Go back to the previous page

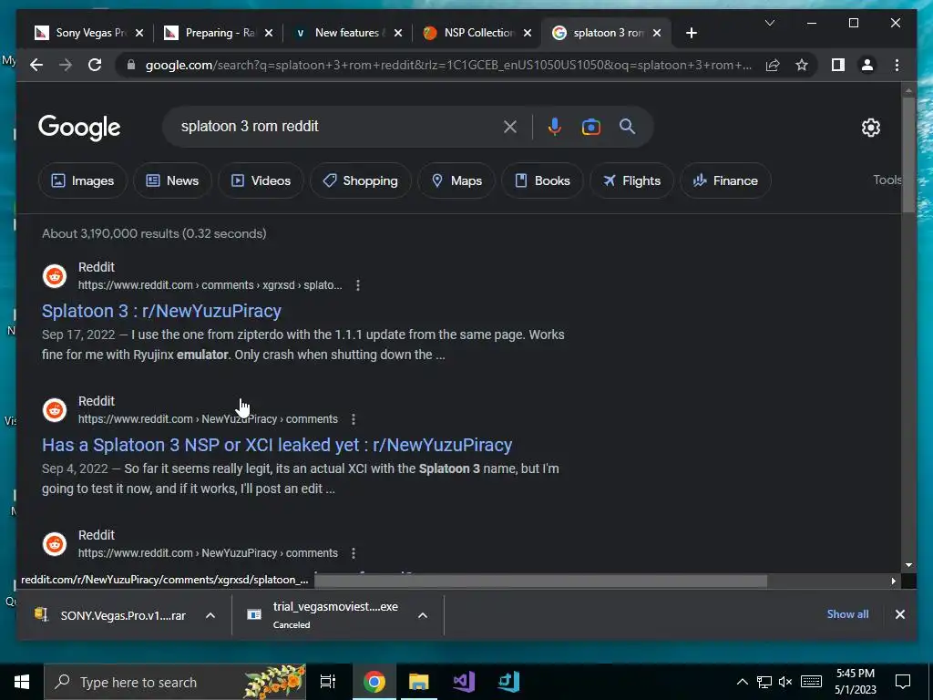click(36, 65)
